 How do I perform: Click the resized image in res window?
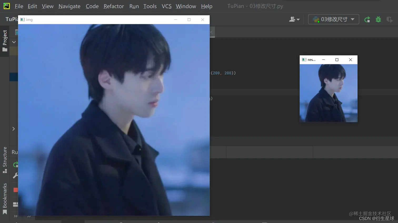coord(329,93)
